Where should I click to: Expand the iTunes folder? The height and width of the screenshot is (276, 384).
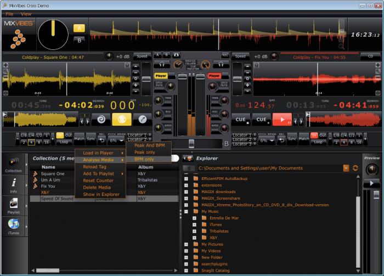pyautogui.click(x=194, y=224)
